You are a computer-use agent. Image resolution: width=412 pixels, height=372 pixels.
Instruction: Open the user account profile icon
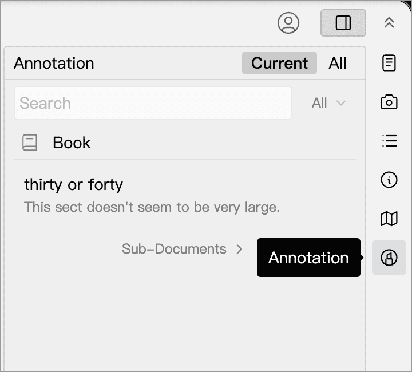point(288,23)
